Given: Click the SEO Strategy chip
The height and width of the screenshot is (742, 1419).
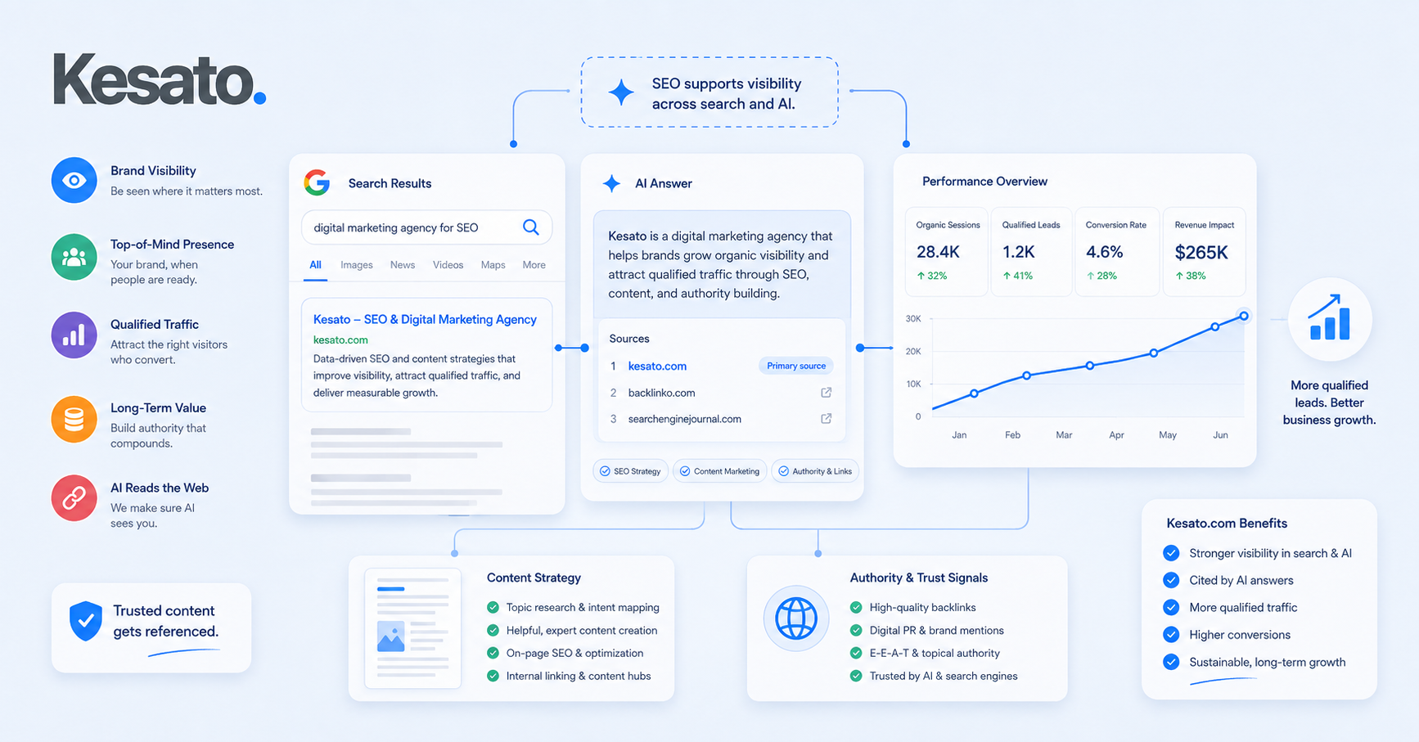Looking at the screenshot, I should tap(630, 471).
